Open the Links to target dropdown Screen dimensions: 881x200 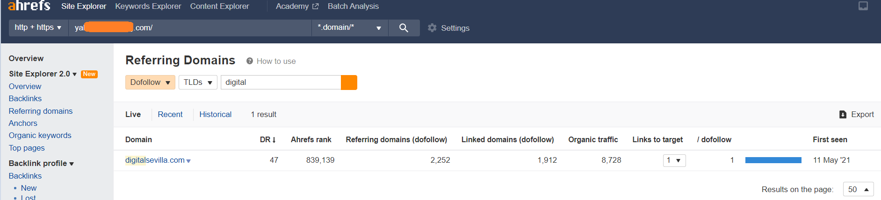(x=674, y=160)
